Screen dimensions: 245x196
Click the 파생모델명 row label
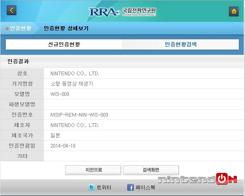22,104
